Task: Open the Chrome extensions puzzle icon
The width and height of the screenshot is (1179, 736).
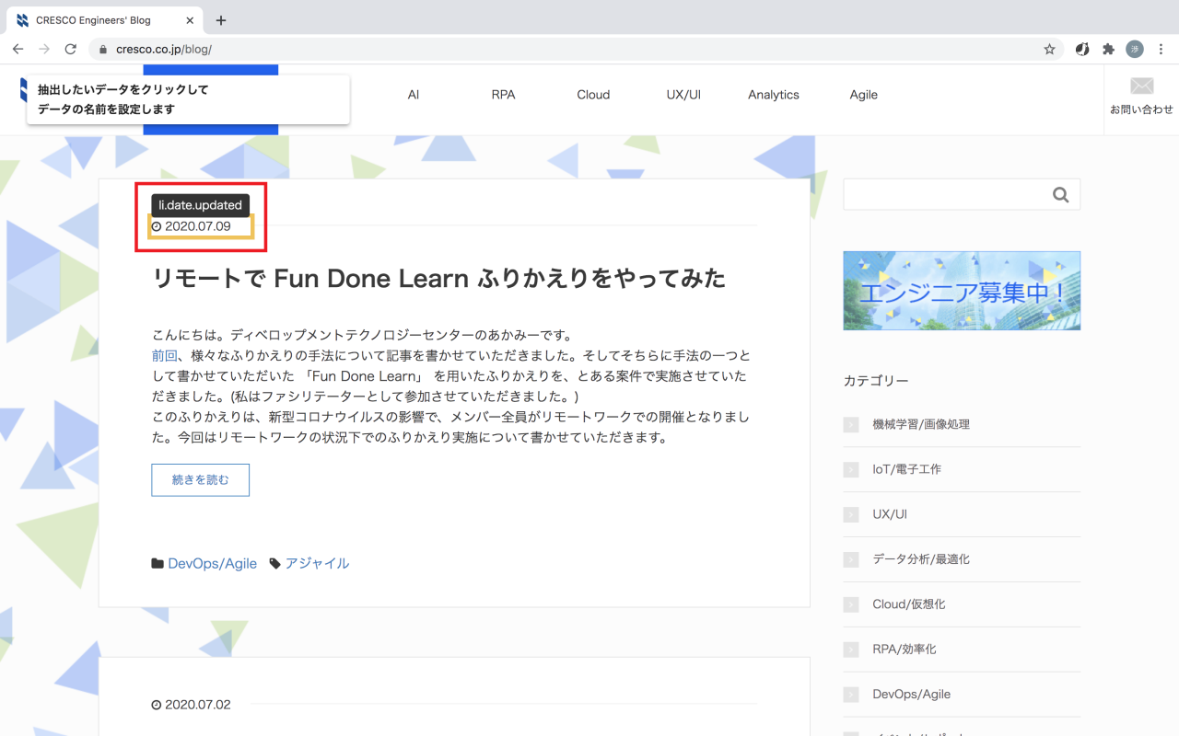Action: point(1108,50)
